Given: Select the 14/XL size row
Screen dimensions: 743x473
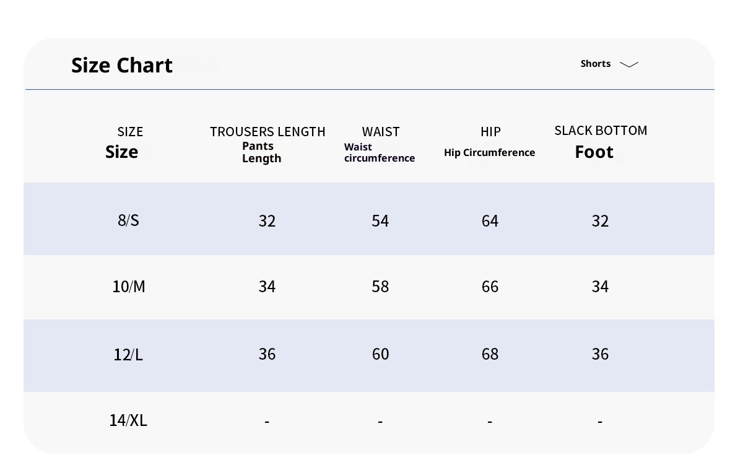Looking at the screenshot, I should pyautogui.click(x=128, y=420).
